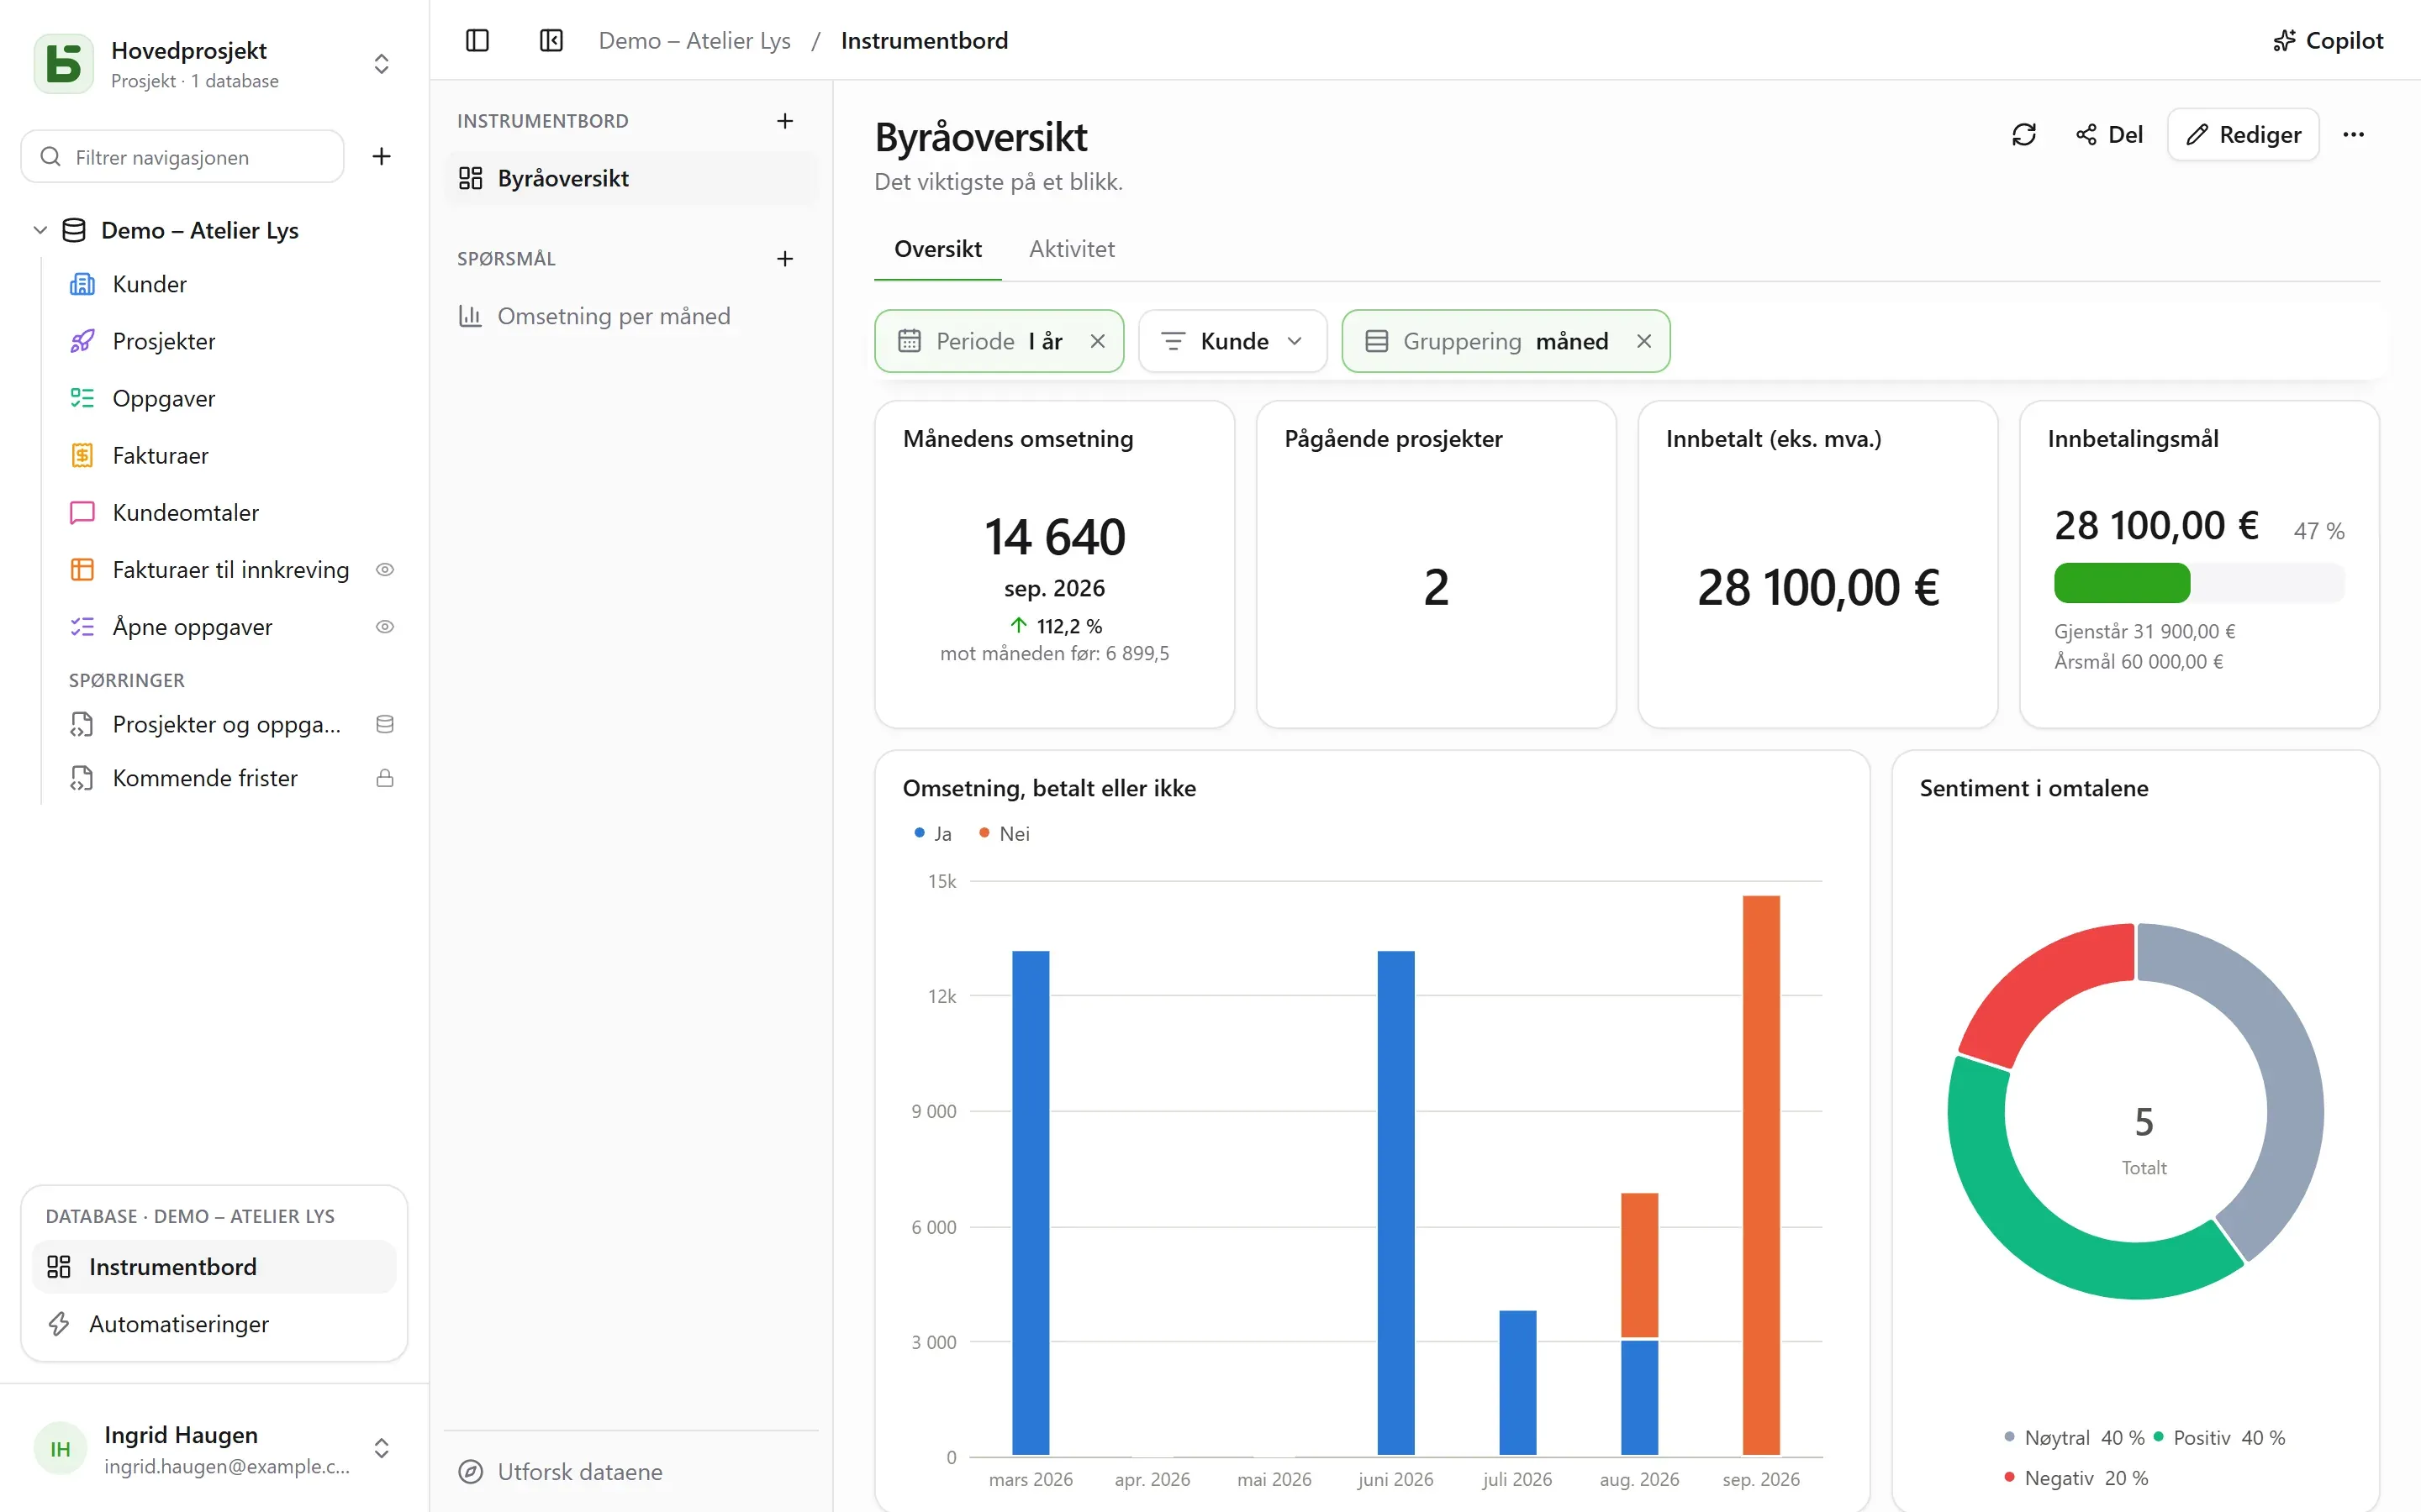Open the Kunde filter dropdown

click(x=1232, y=341)
